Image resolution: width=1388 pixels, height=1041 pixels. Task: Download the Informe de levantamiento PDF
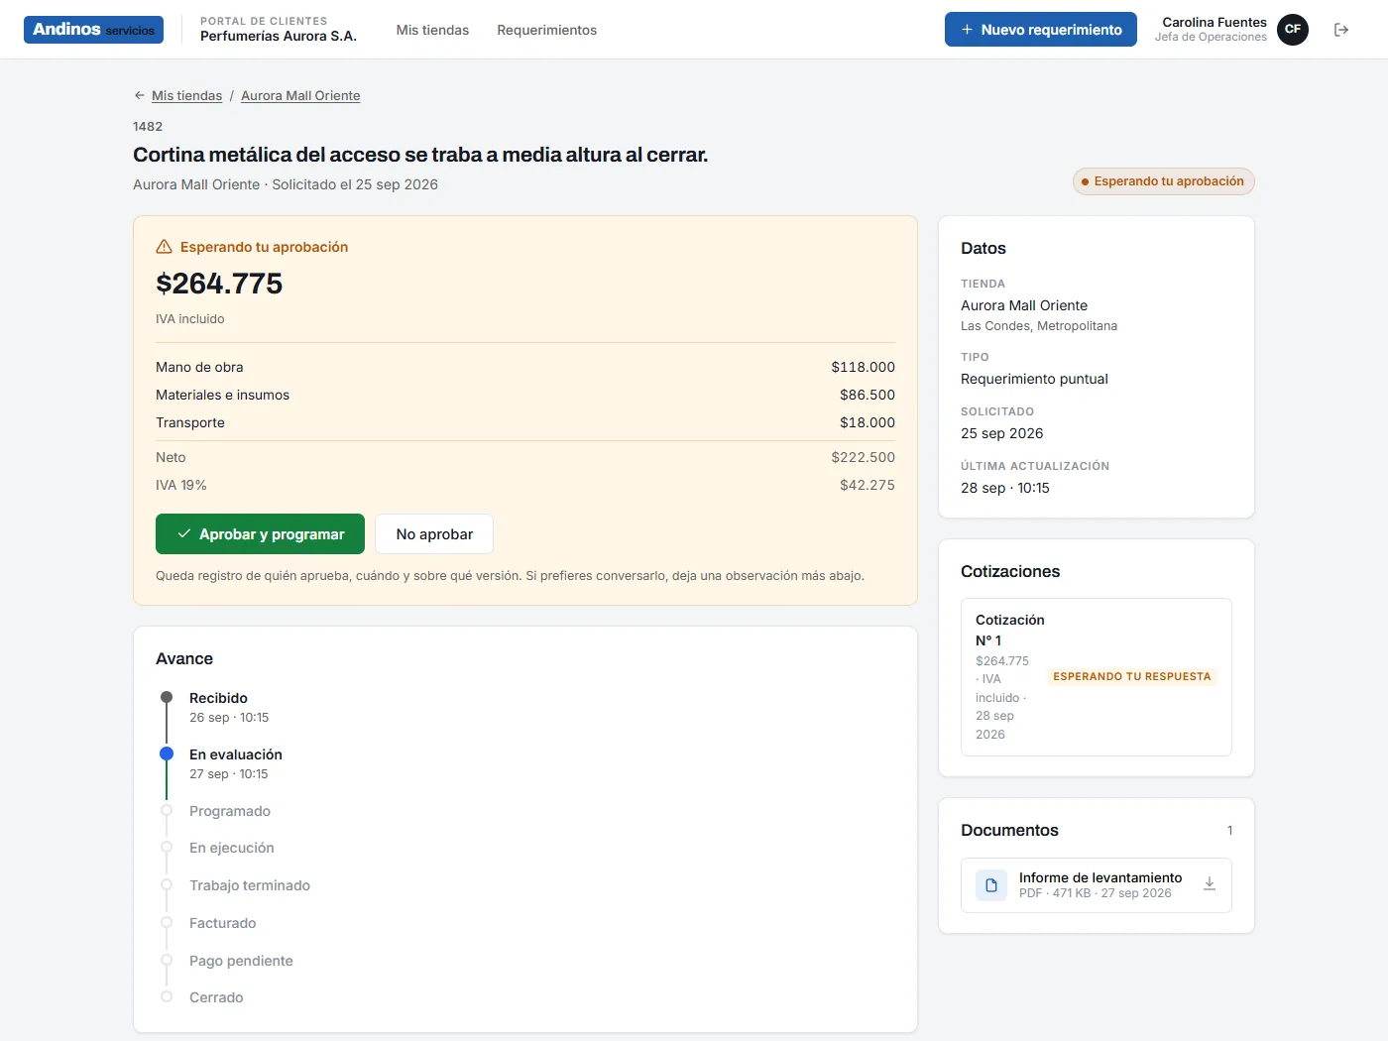[1210, 884]
